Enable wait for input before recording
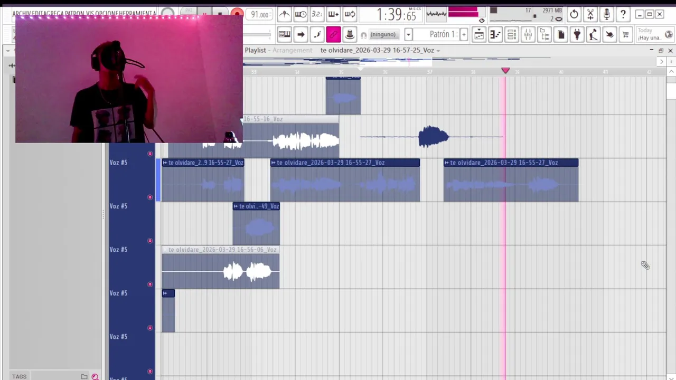676x380 pixels. pos(301,14)
